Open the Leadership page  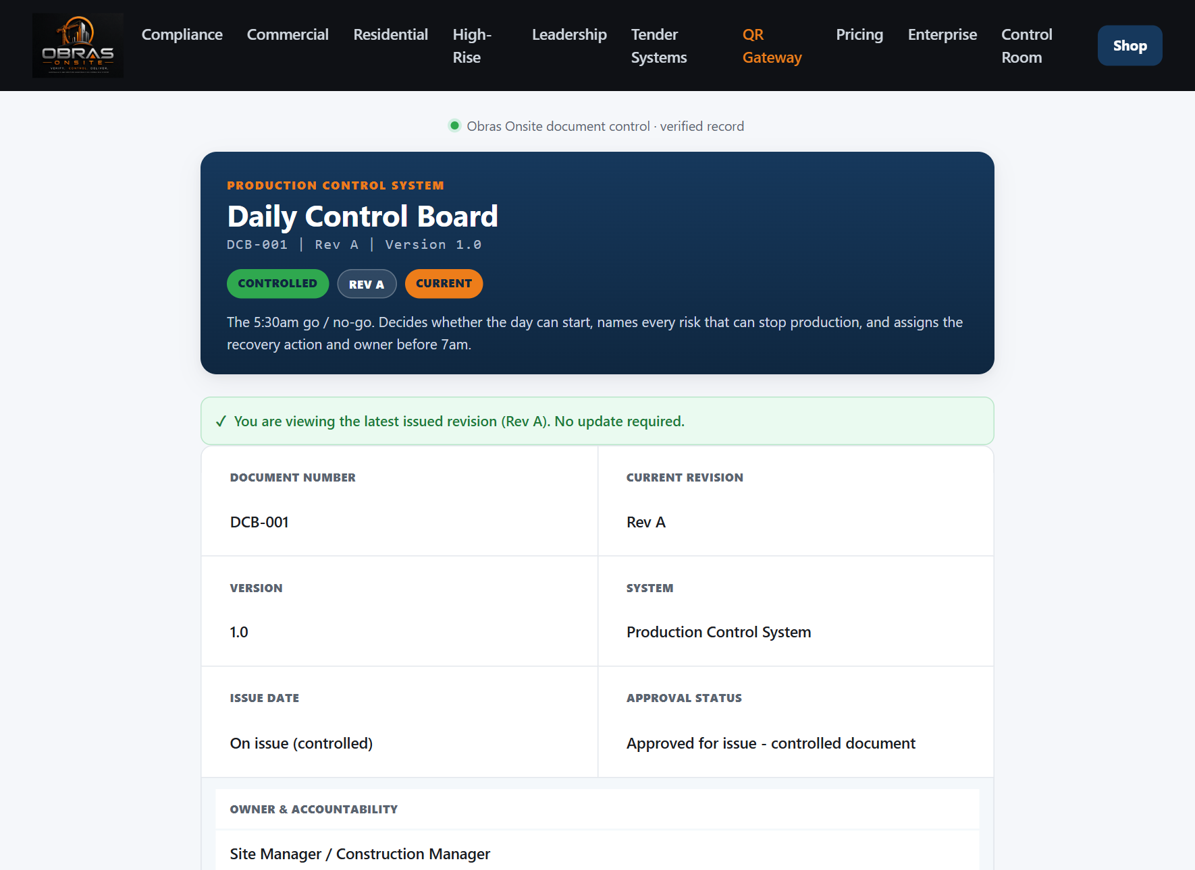click(569, 34)
